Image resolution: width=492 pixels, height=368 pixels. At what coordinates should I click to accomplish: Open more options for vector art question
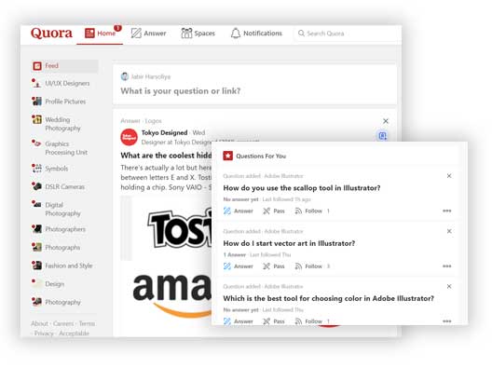pyautogui.click(x=447, y=266)
